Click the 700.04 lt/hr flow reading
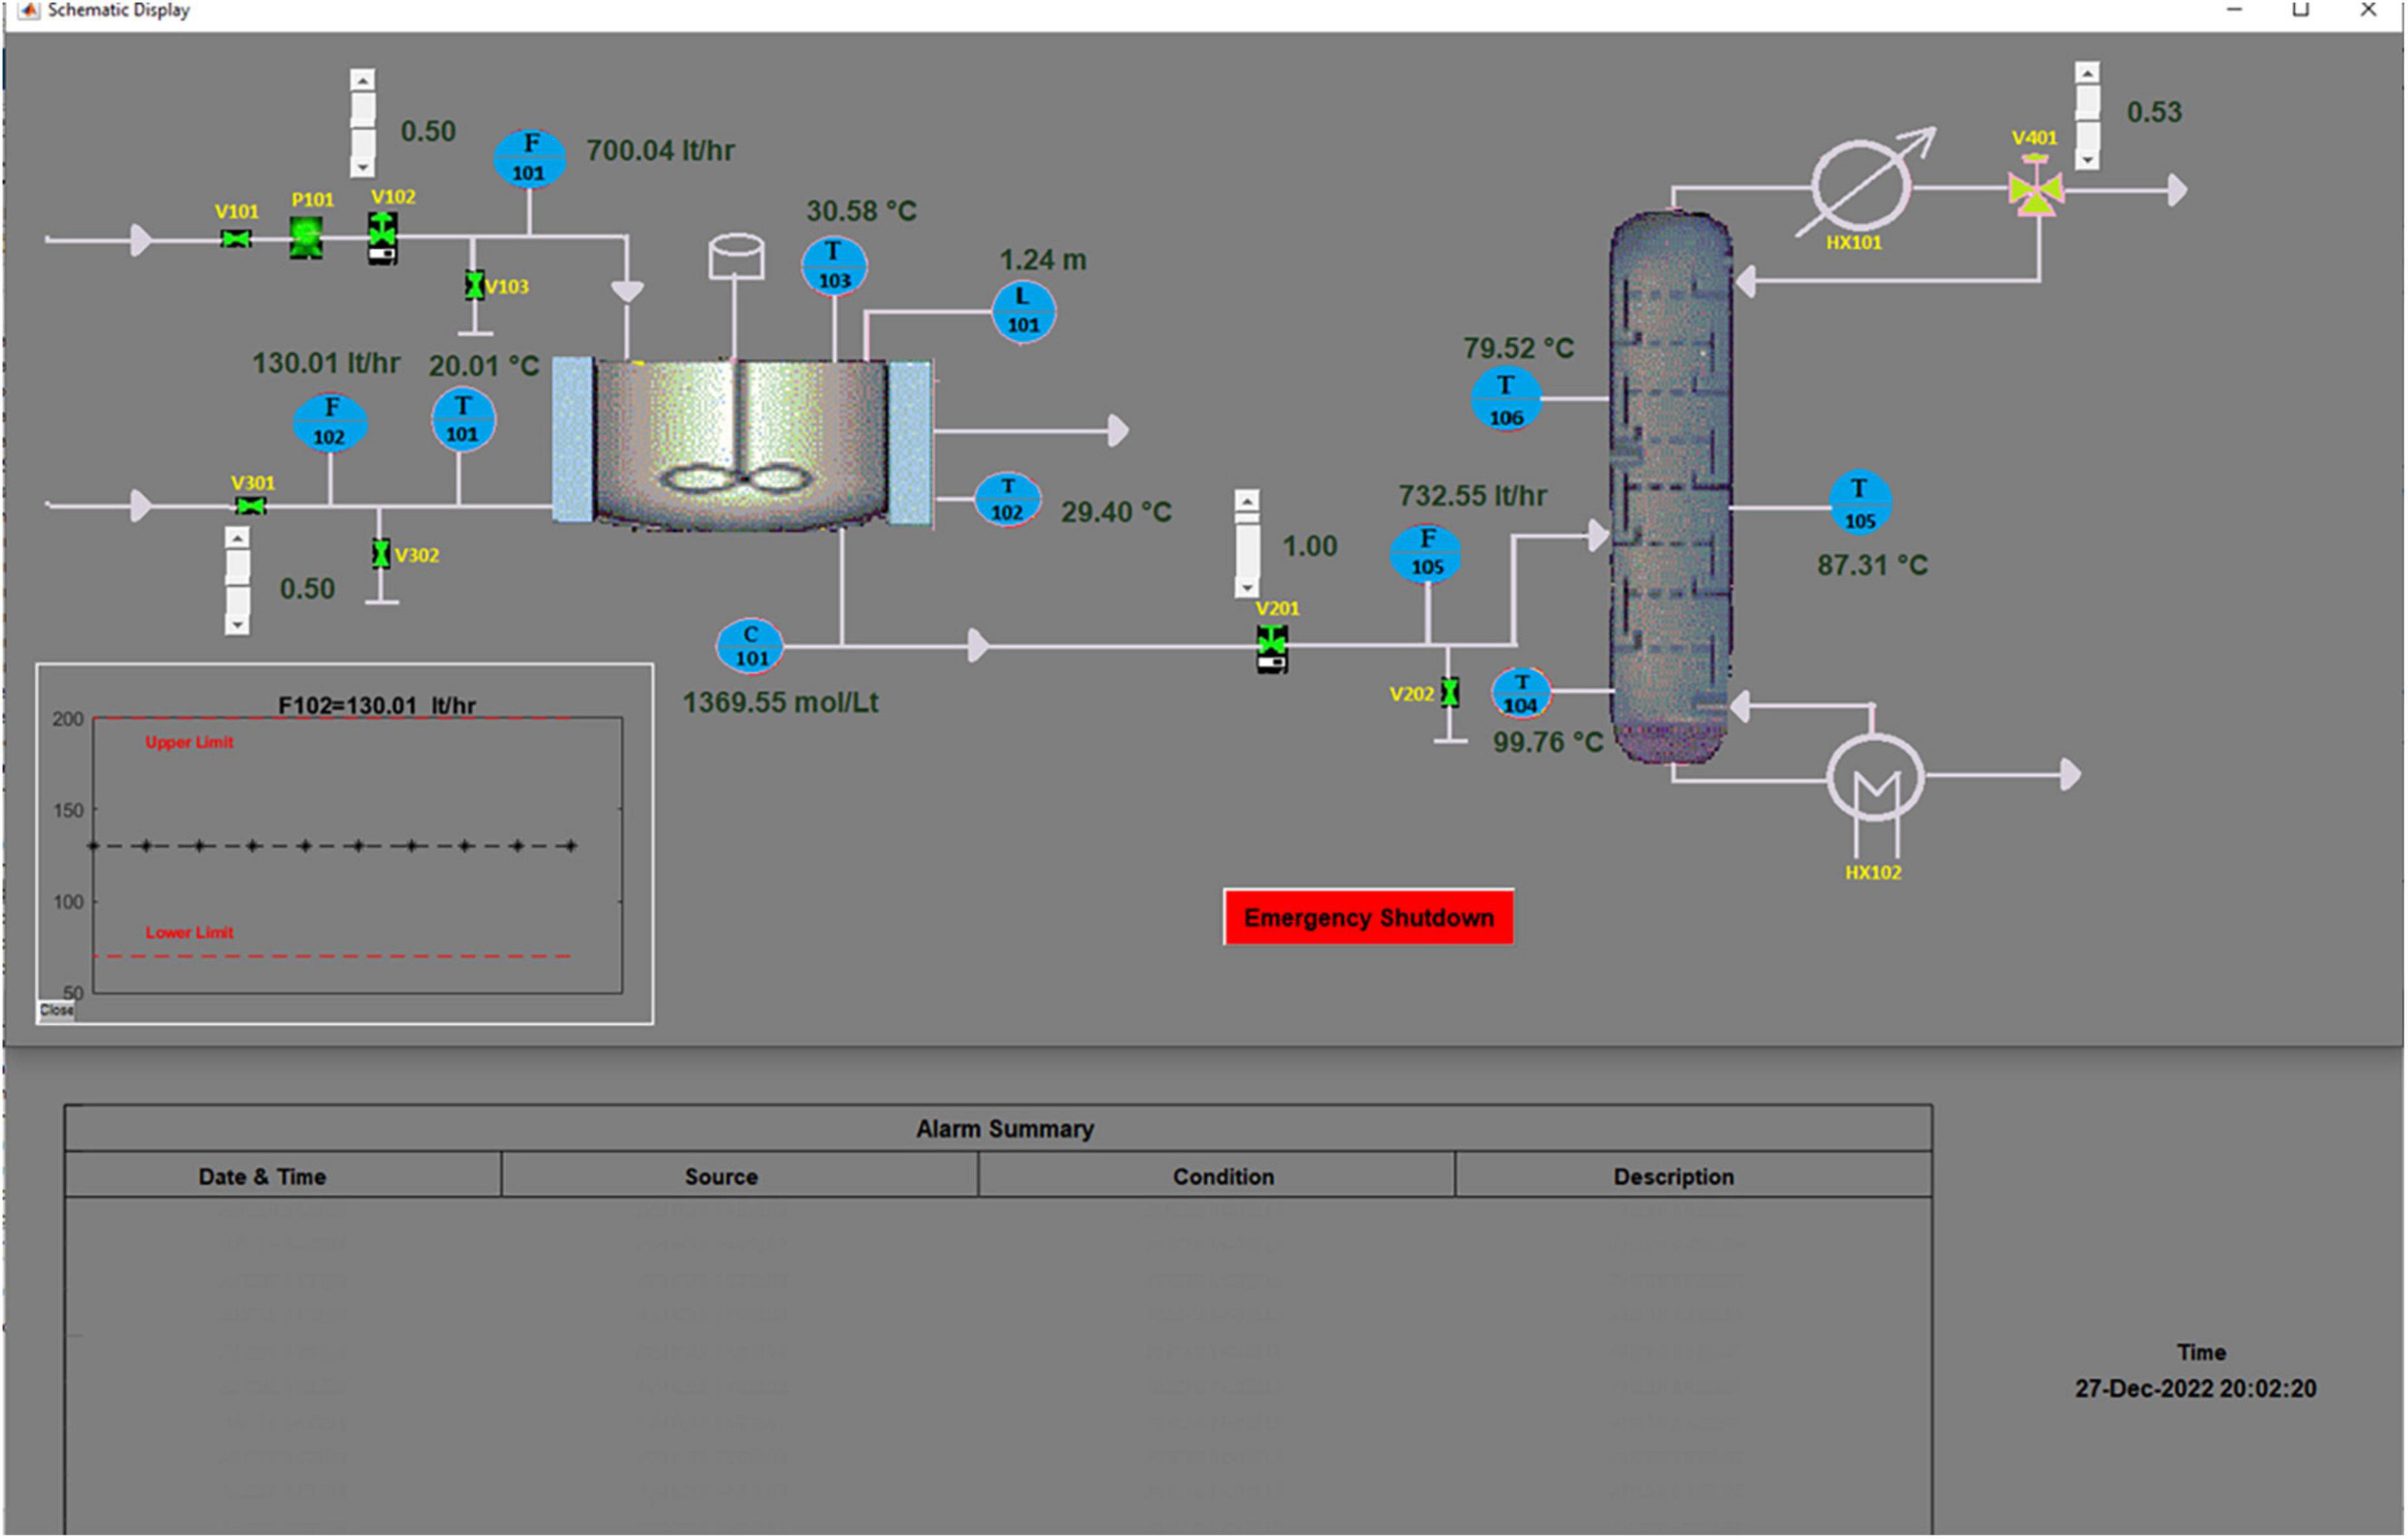 tap(660, 150)
